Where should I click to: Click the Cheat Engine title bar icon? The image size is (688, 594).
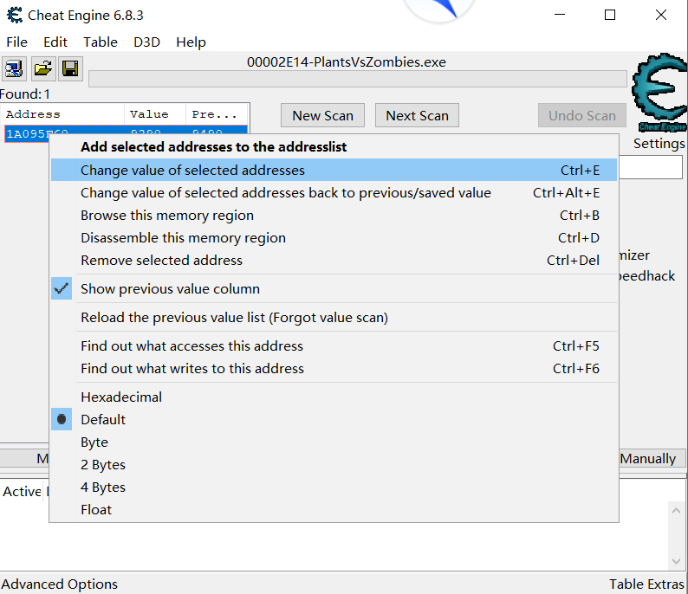14,15
